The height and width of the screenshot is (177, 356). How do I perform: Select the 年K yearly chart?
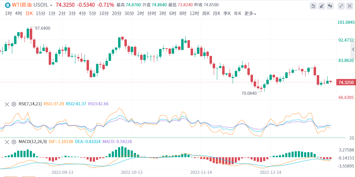pyautogui.click(x=238, y=14)
